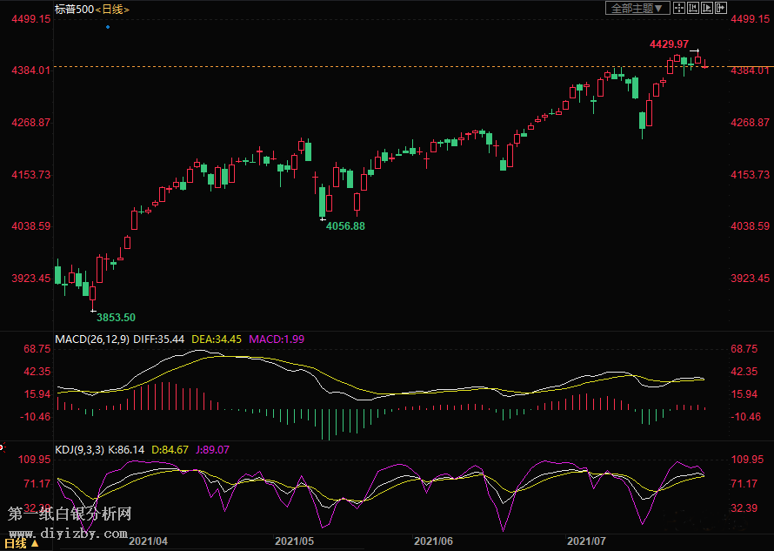This screenshot has width=774, height=551.
Task: Click the 标普500 chart title
Action: click(x=72, y=9)
